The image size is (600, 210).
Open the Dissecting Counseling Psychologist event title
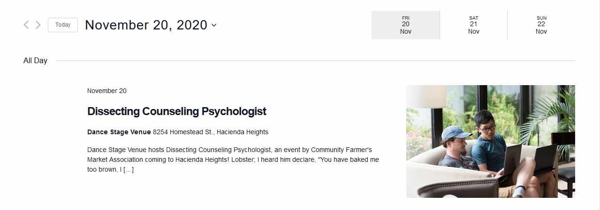pos(177,111)
